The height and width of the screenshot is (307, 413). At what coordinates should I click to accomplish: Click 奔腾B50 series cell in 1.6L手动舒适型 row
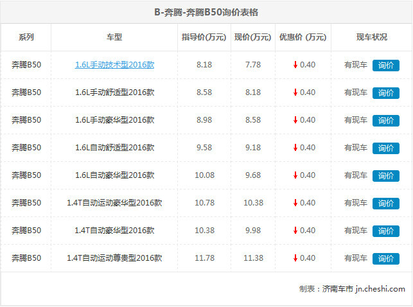(26, 92)
